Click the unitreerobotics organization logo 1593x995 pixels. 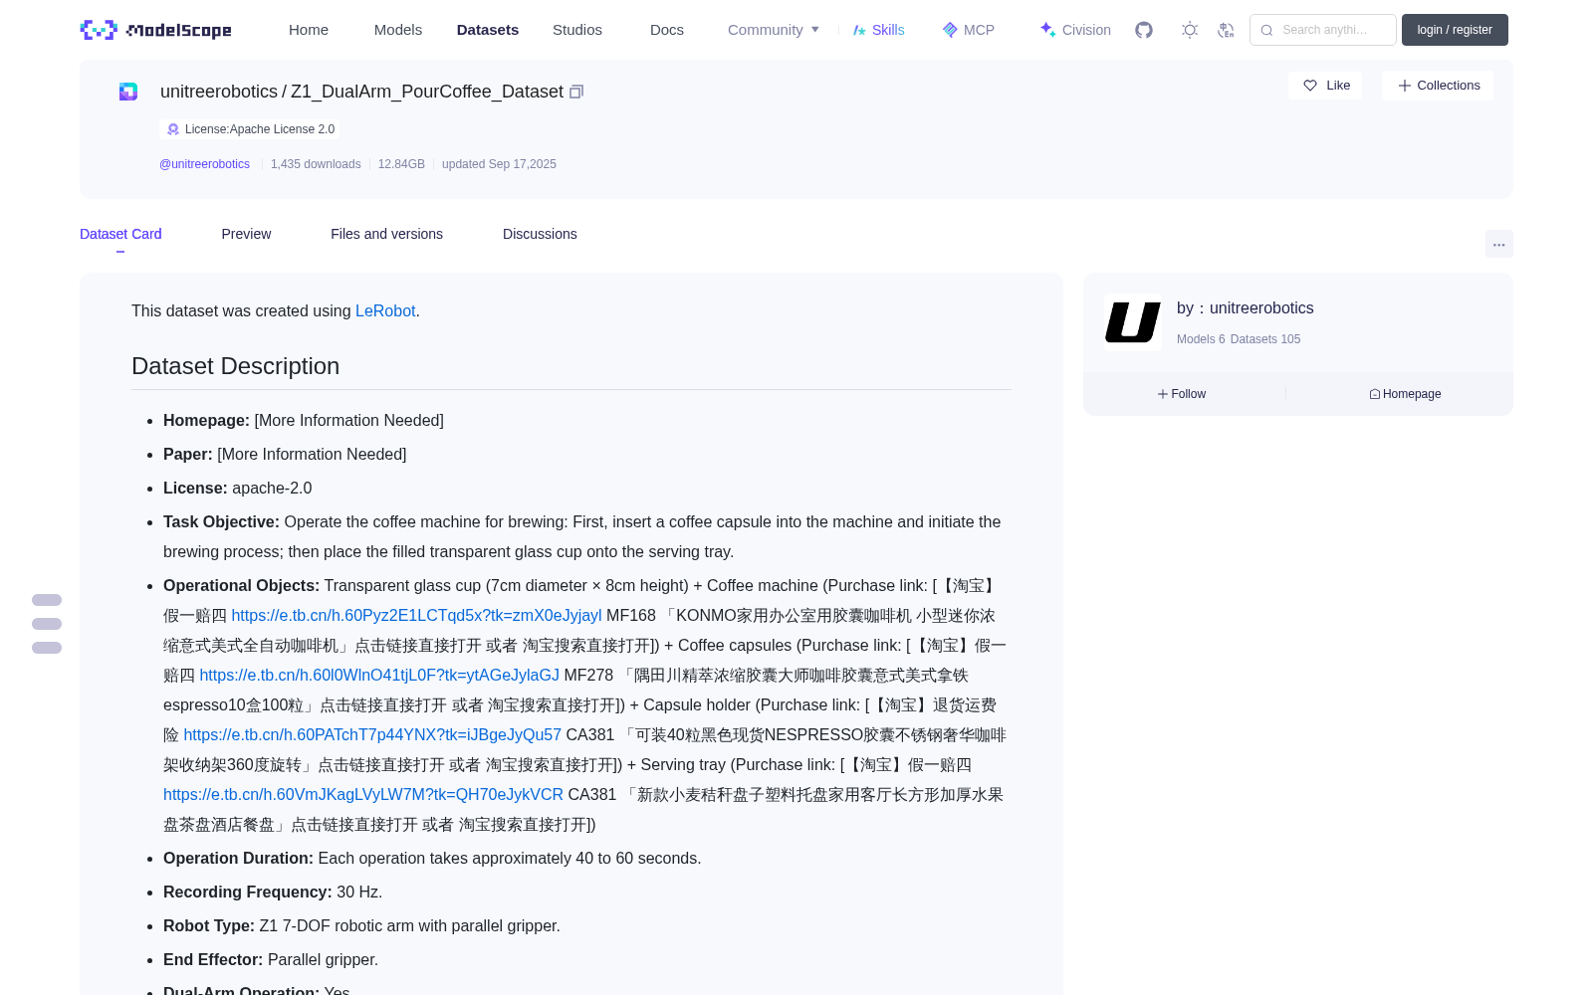(x=1133, y=322)
